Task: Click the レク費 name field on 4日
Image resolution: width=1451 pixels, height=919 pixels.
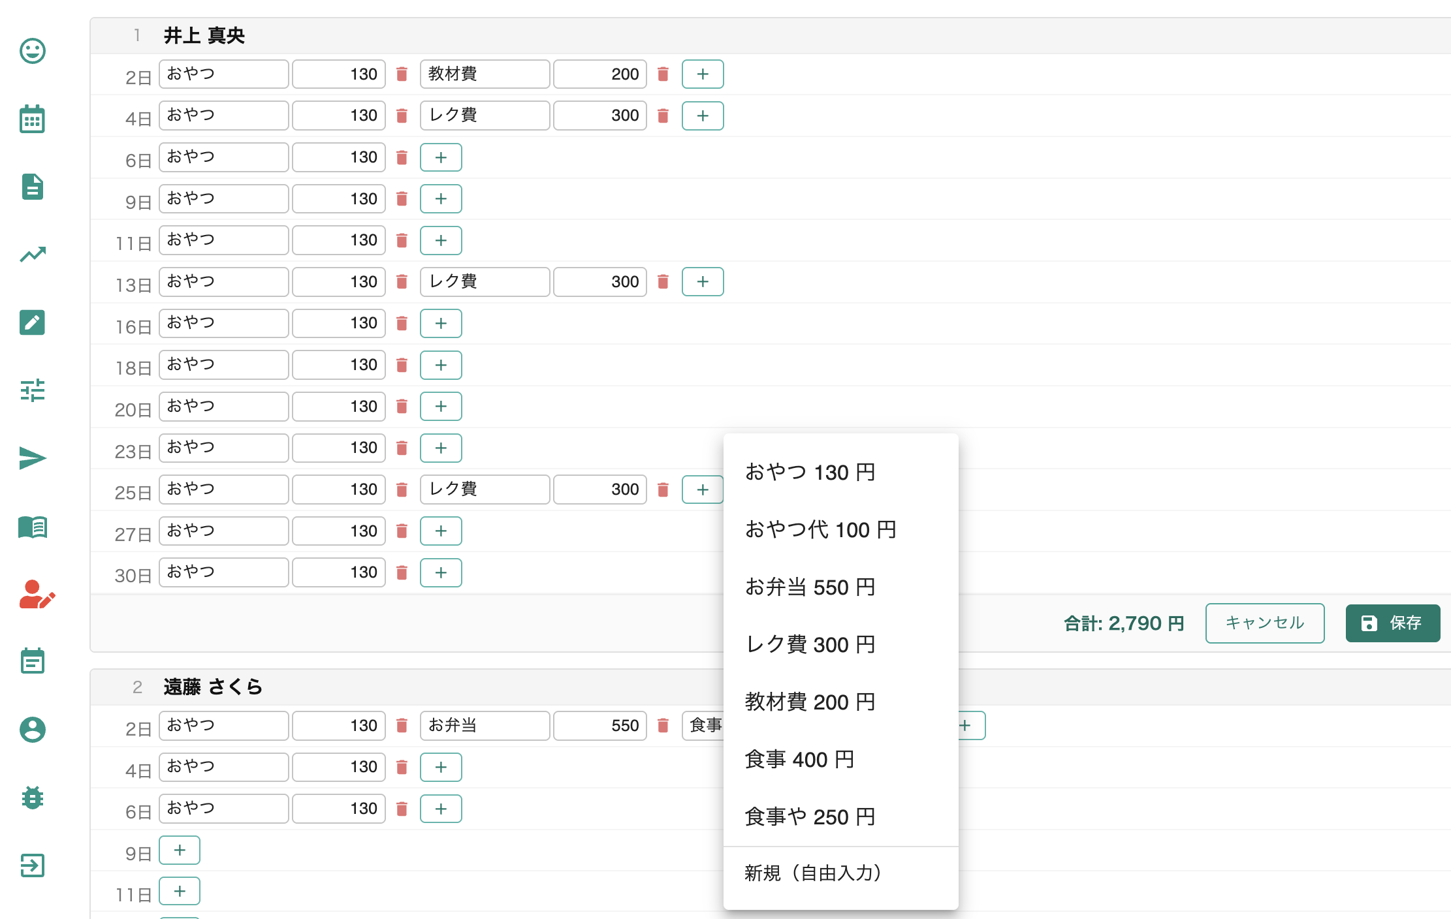Action: 484,116
